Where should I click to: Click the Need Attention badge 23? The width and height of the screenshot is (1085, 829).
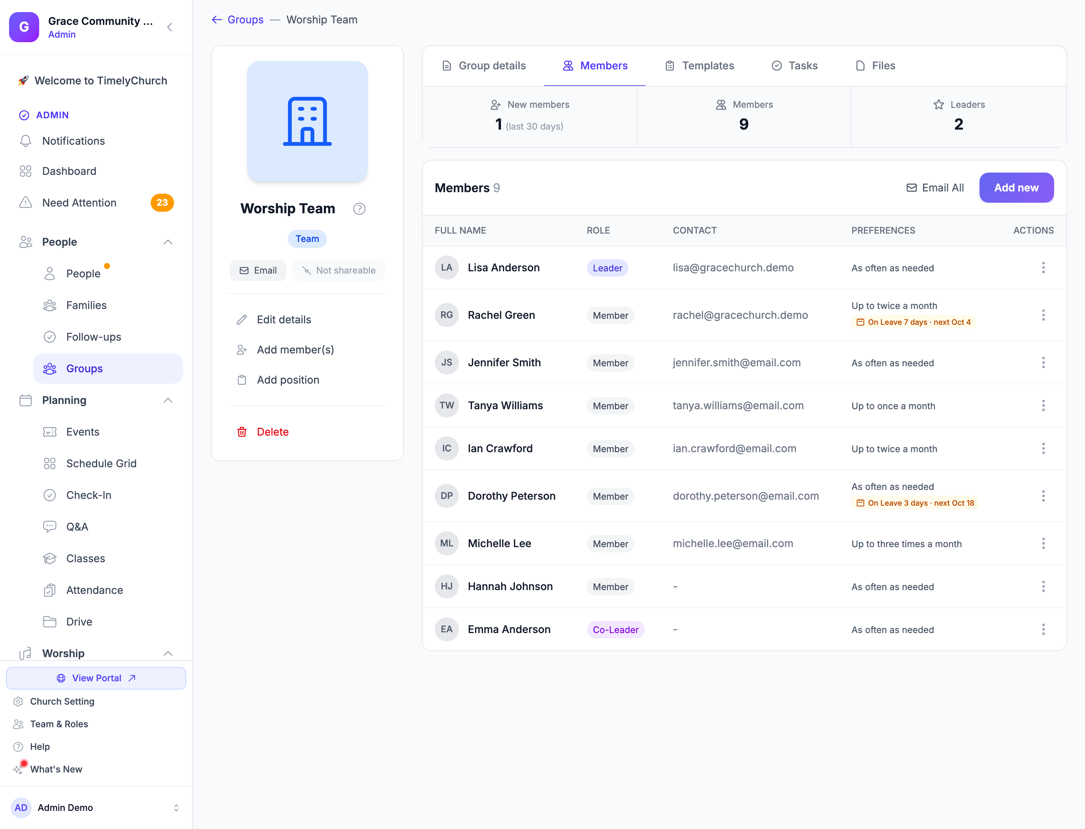[162, 203]
